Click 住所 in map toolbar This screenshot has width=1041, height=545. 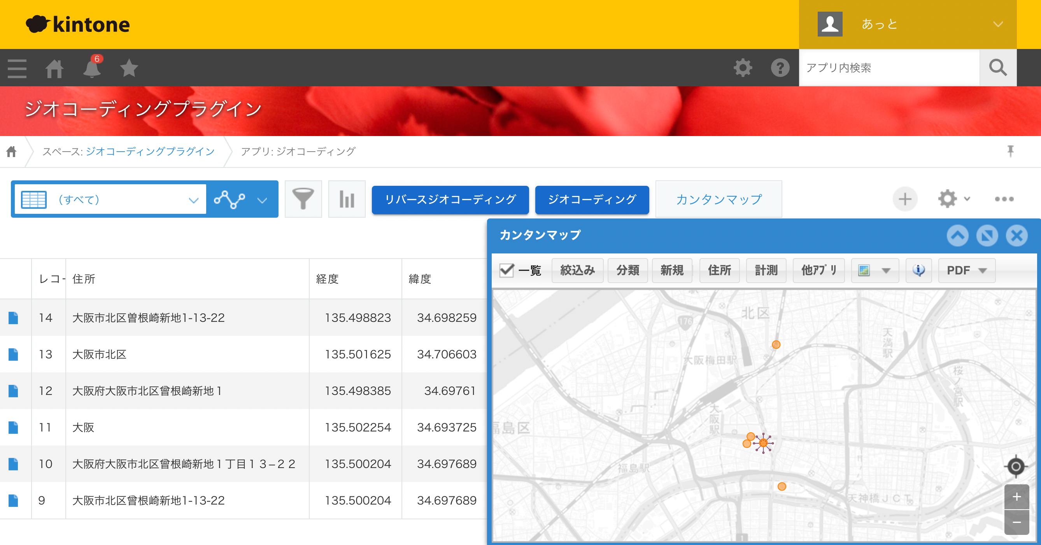pyautogui.click(x=719, y=271)
